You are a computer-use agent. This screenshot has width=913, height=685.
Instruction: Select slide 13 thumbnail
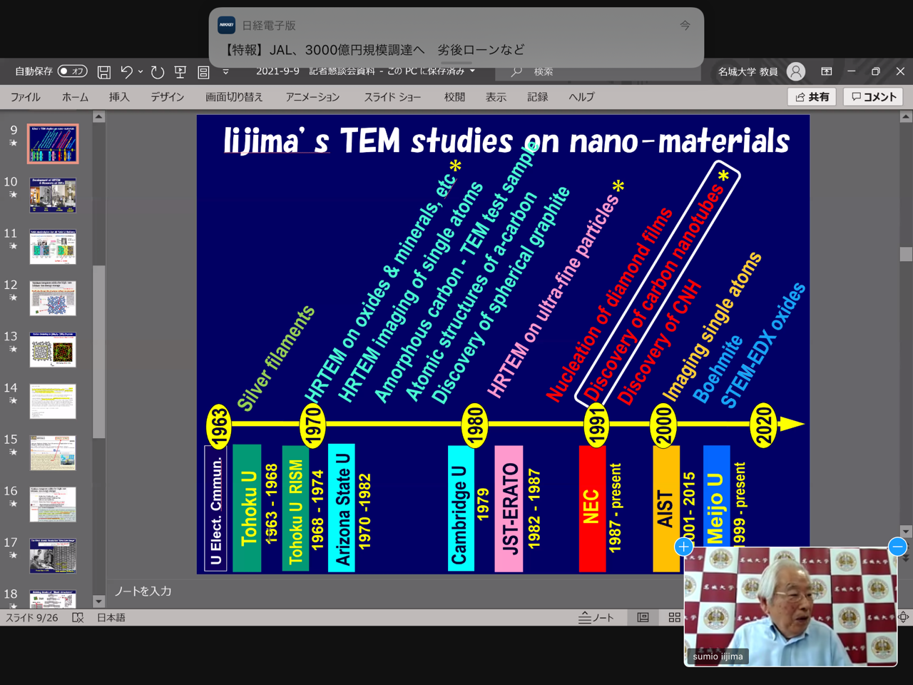point(53,350)
